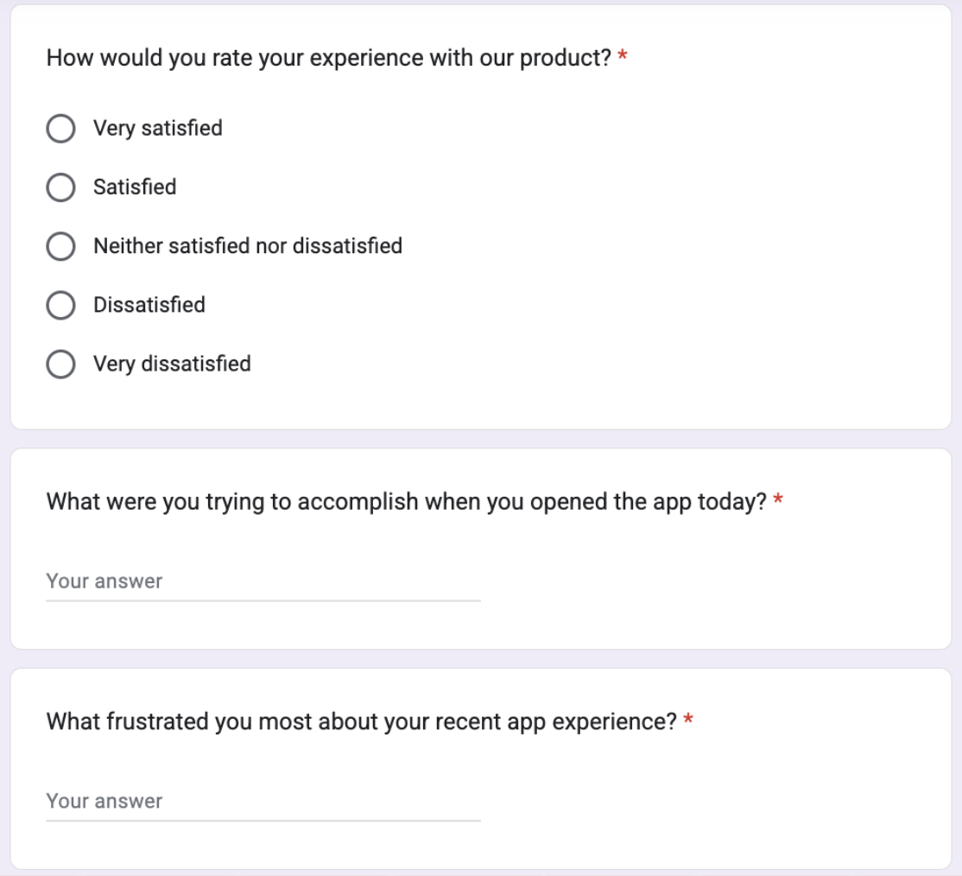Click the "What frustrated you most" question title
The image size is (962, 876).
click(361, 720)
